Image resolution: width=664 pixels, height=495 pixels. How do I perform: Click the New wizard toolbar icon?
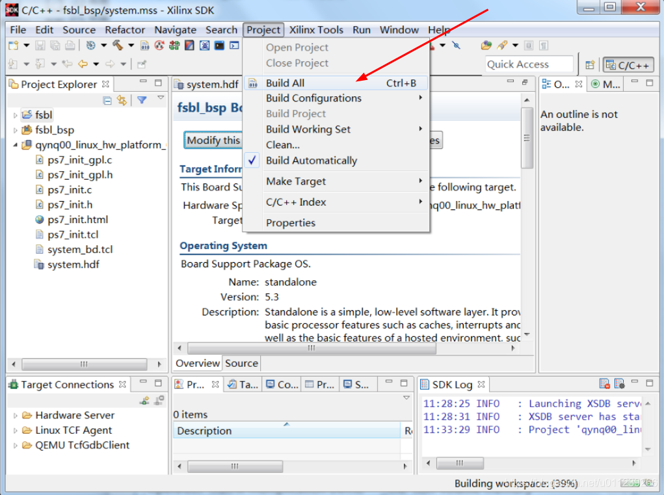coord(14,46)
